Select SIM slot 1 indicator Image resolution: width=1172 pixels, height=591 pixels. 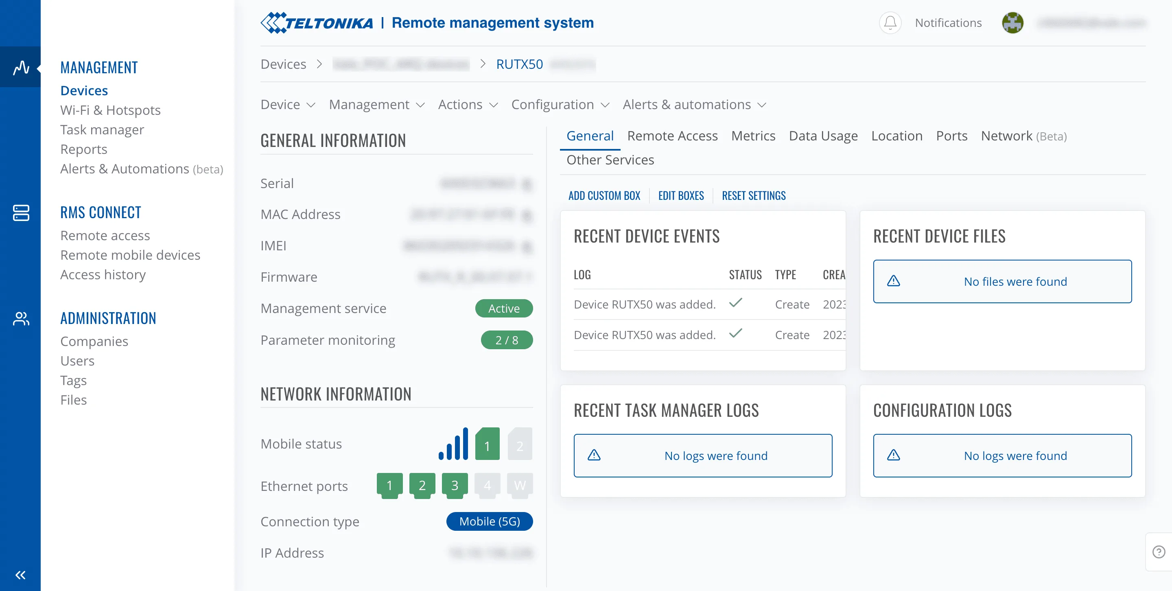(487, 444)
